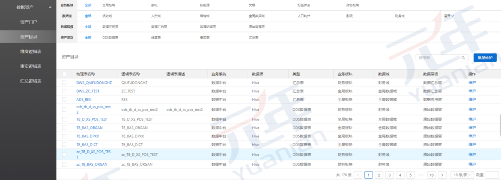Check the TB_BAS_ORGAN row checkbox

point(64,128)
